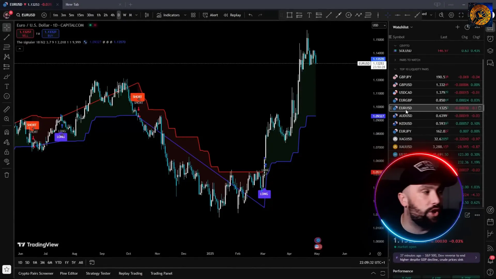Select the text annotation tool in left sidebar
This screenshot has width=496, height=279.
coord(7,87)
